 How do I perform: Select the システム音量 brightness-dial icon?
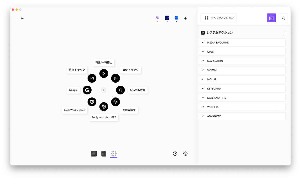pyautogui.click(x=120, y=90)
